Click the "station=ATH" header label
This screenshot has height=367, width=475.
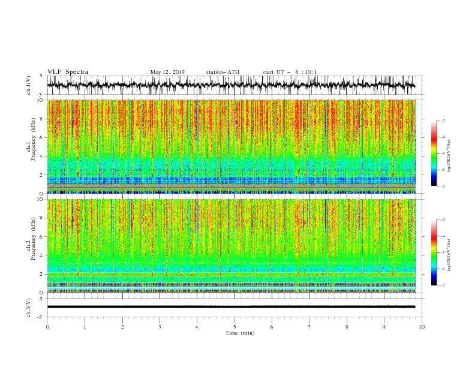tap(223, 72)
